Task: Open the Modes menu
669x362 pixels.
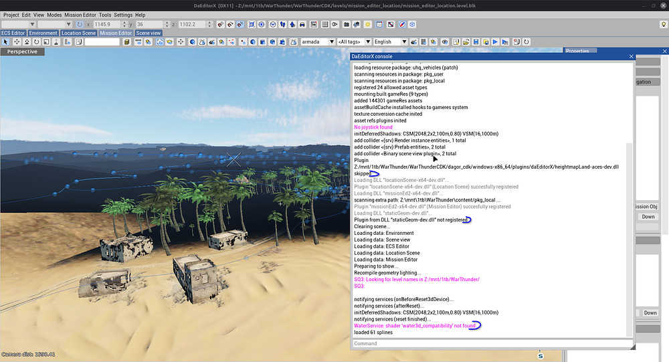Action: coord(54,15)
